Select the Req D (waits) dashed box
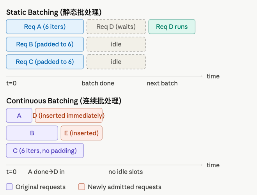Viewport: 257px width, 195px height. click(x=116, y=27)
